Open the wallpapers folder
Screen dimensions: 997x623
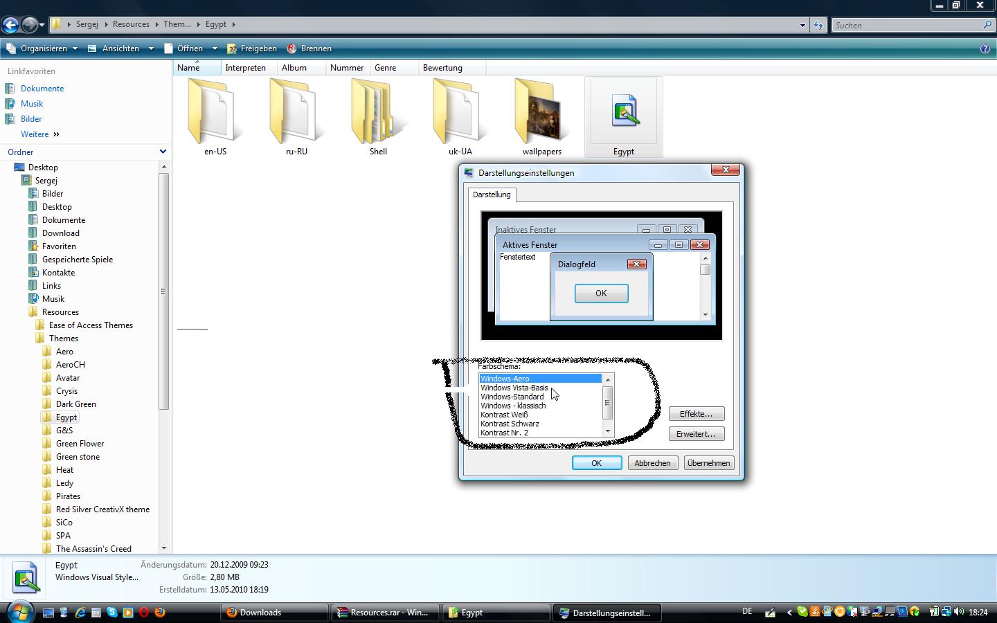pyautogui.click(x=542, y=116)
